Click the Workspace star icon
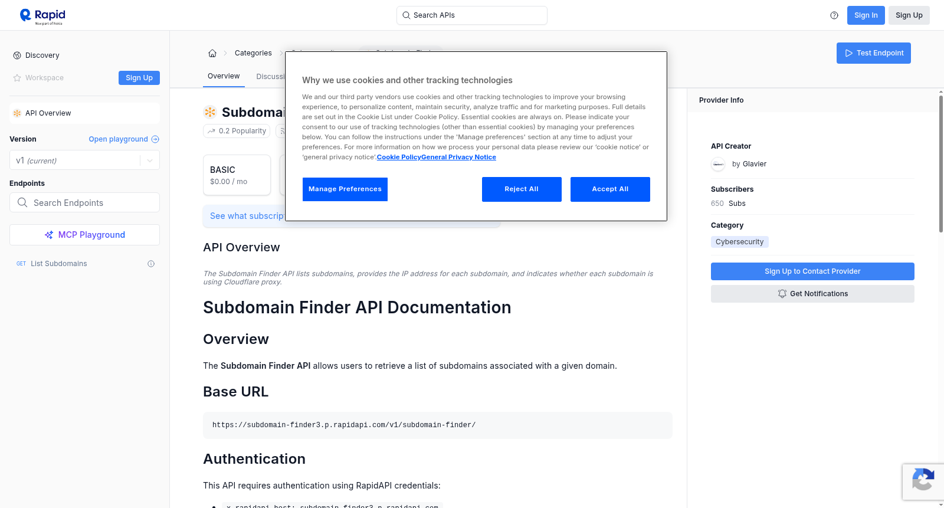 [x=17, y=78]
